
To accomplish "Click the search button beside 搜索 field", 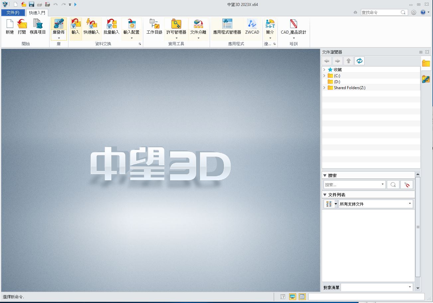I will click(x=393, y=185).
